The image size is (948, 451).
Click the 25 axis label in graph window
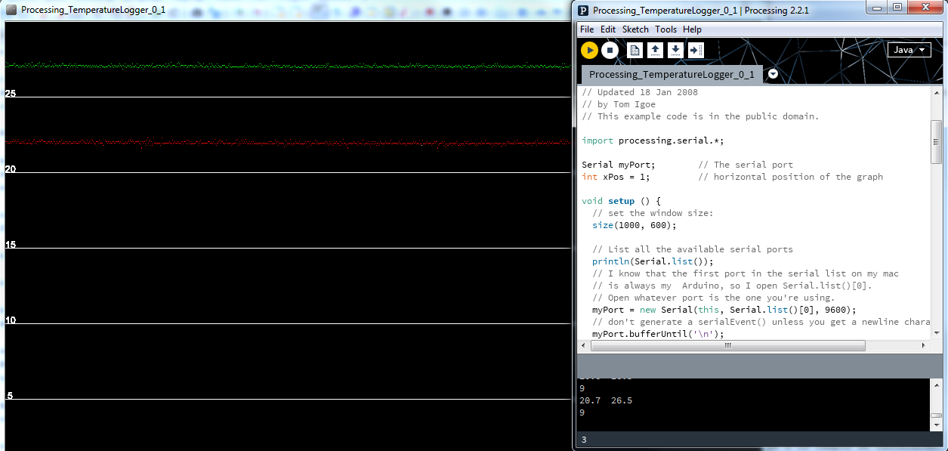click(11, 94)
